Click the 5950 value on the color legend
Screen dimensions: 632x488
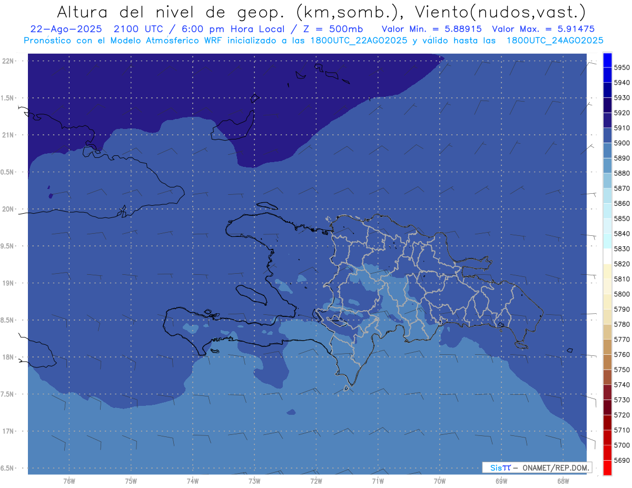[x=621, y=67]
